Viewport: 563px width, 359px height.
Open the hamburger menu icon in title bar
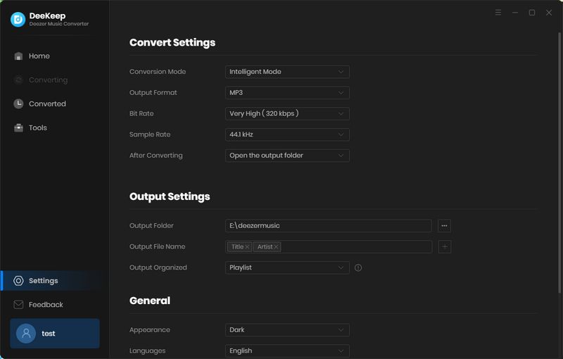(x=498, y=13)
